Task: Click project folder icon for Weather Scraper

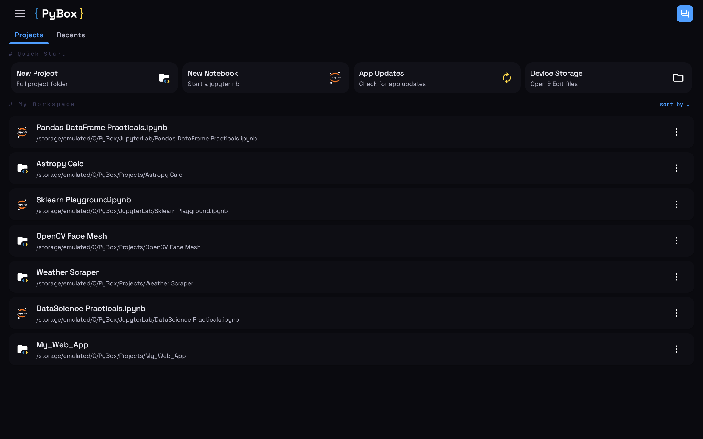Action: tap(22, 277)
